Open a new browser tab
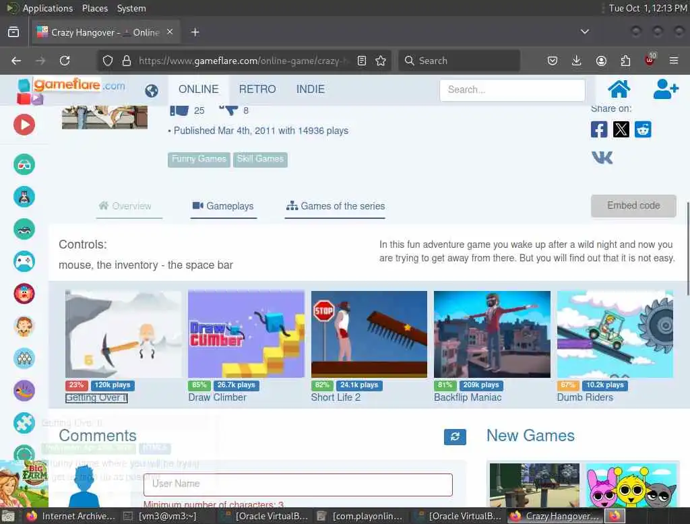Screen dimensions: 690x524 pos(195,32)
